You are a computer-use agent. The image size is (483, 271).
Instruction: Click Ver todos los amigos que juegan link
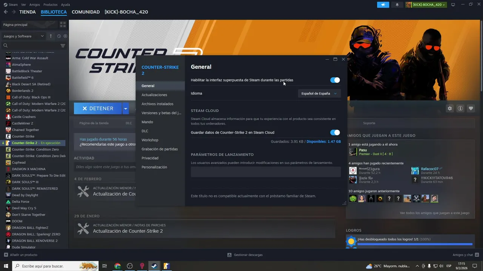(435, 213)
